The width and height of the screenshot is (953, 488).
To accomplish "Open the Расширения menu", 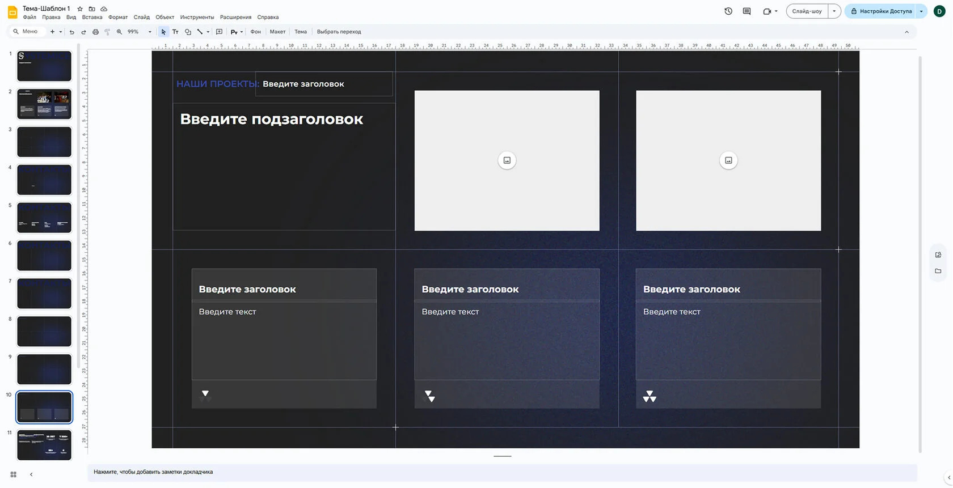I will 235,17.
